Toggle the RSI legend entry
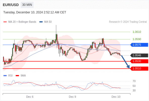 pyautogui.click(x=8, y=76)
